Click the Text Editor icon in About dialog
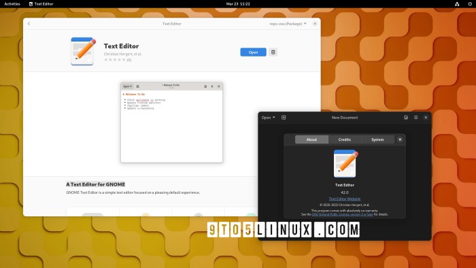Screen dimensions: 476x268 [x=345, y=164]
